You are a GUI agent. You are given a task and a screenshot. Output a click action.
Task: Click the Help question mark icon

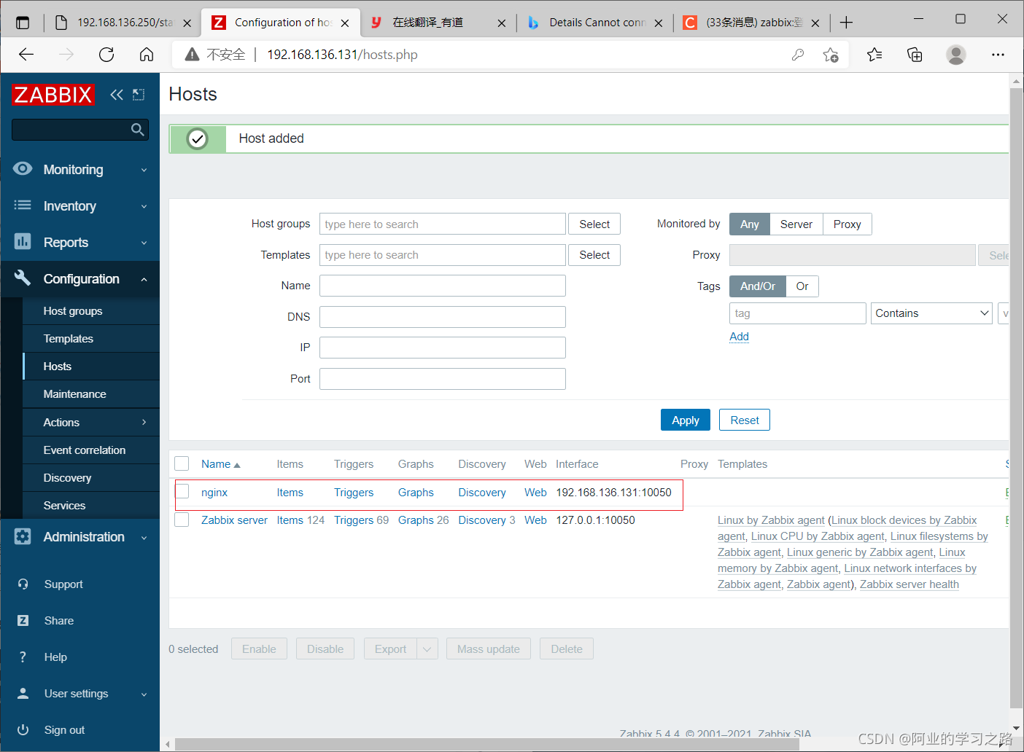23,657
